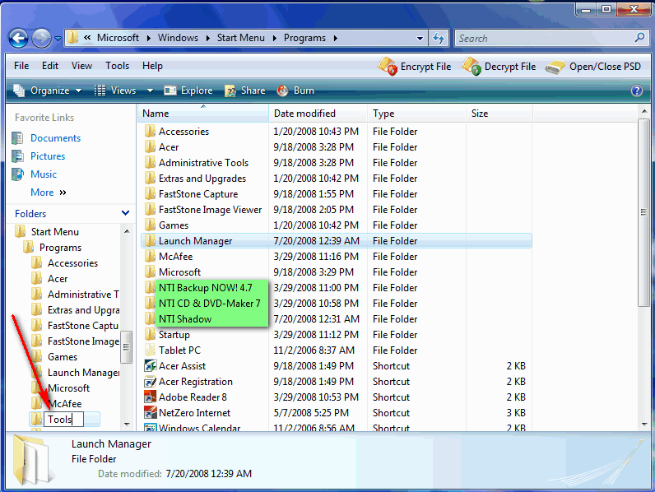Screen dimensions: 655x492
Task: Sort by Size column header
Action: point(499,114)
